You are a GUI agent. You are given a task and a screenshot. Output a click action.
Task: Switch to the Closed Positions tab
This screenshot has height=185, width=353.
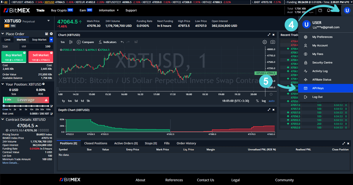[x=96, y=143]
